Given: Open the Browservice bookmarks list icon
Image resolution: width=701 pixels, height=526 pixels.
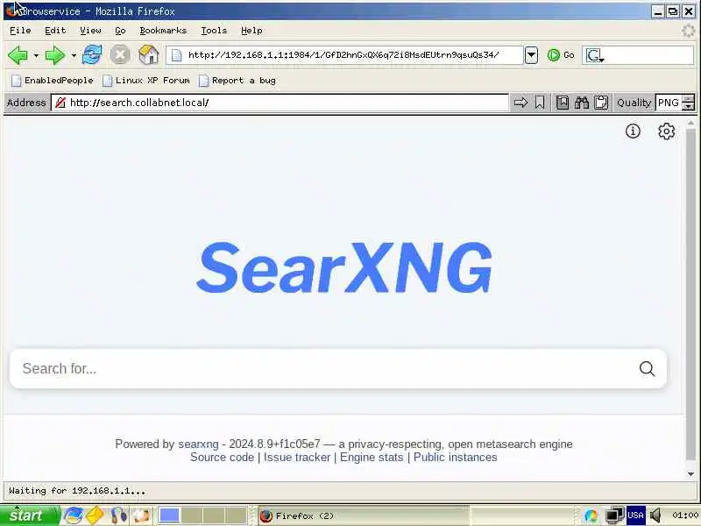Looking at the screenshot, I should pyautogui.click(x=563, y=103).
